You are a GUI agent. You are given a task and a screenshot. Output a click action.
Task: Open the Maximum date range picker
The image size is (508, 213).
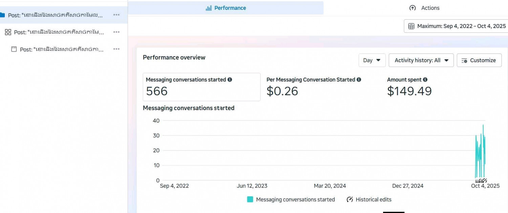pos(457,26)
